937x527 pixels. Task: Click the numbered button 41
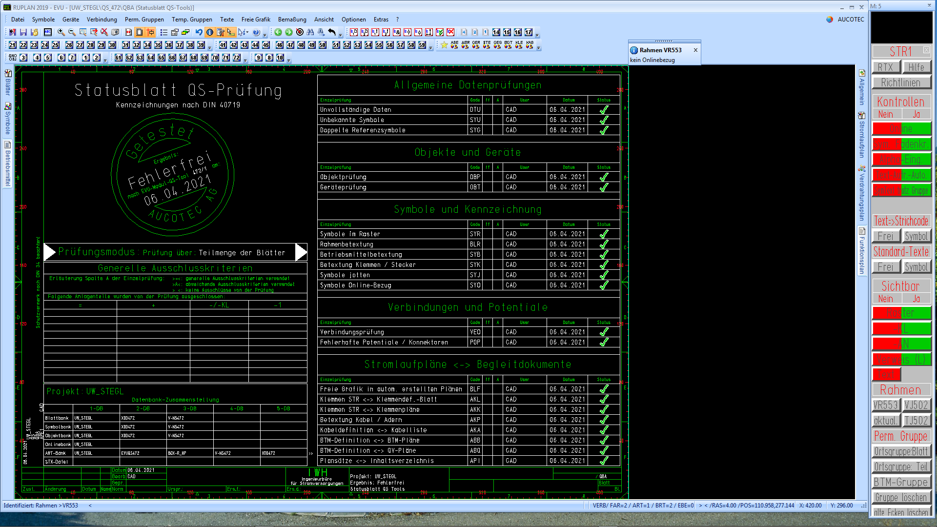[223, 45]
